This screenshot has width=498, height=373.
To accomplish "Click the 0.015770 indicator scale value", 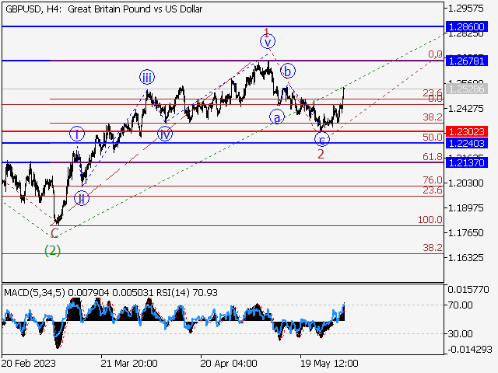I will pyautogui.click(x=468, y=289).
